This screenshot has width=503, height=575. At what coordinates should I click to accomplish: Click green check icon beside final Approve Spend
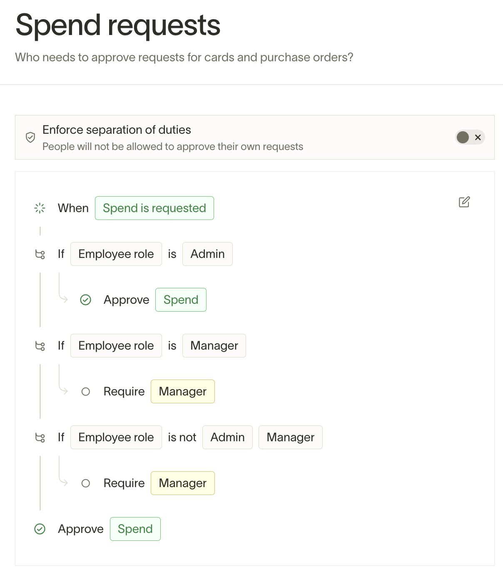point(40,529)
